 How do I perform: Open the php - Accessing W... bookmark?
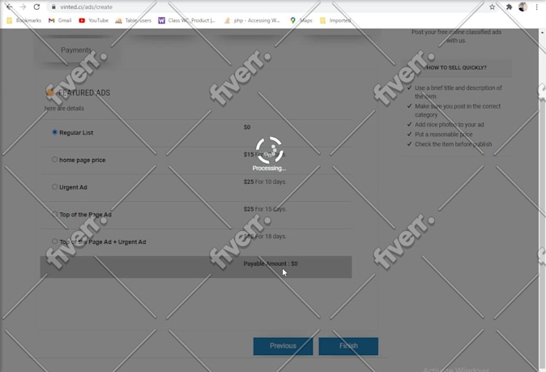(252, 20)
